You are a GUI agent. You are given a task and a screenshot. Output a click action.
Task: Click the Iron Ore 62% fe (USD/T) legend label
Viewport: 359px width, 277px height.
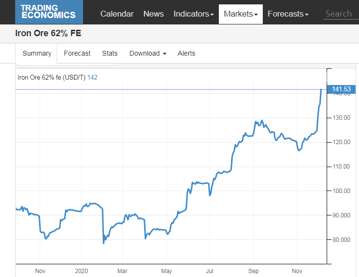pyautogui.click(x=51, y=77)
